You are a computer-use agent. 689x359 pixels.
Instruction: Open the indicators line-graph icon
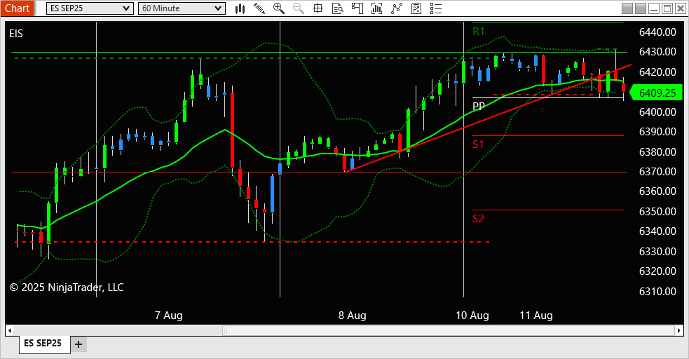pyautogui.click(x=396, y=8)
